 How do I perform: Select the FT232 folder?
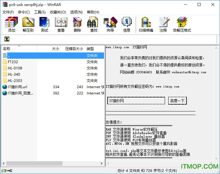(x=13, y=62)
